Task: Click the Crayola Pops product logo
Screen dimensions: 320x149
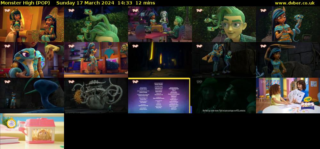Action: [307, 103]
